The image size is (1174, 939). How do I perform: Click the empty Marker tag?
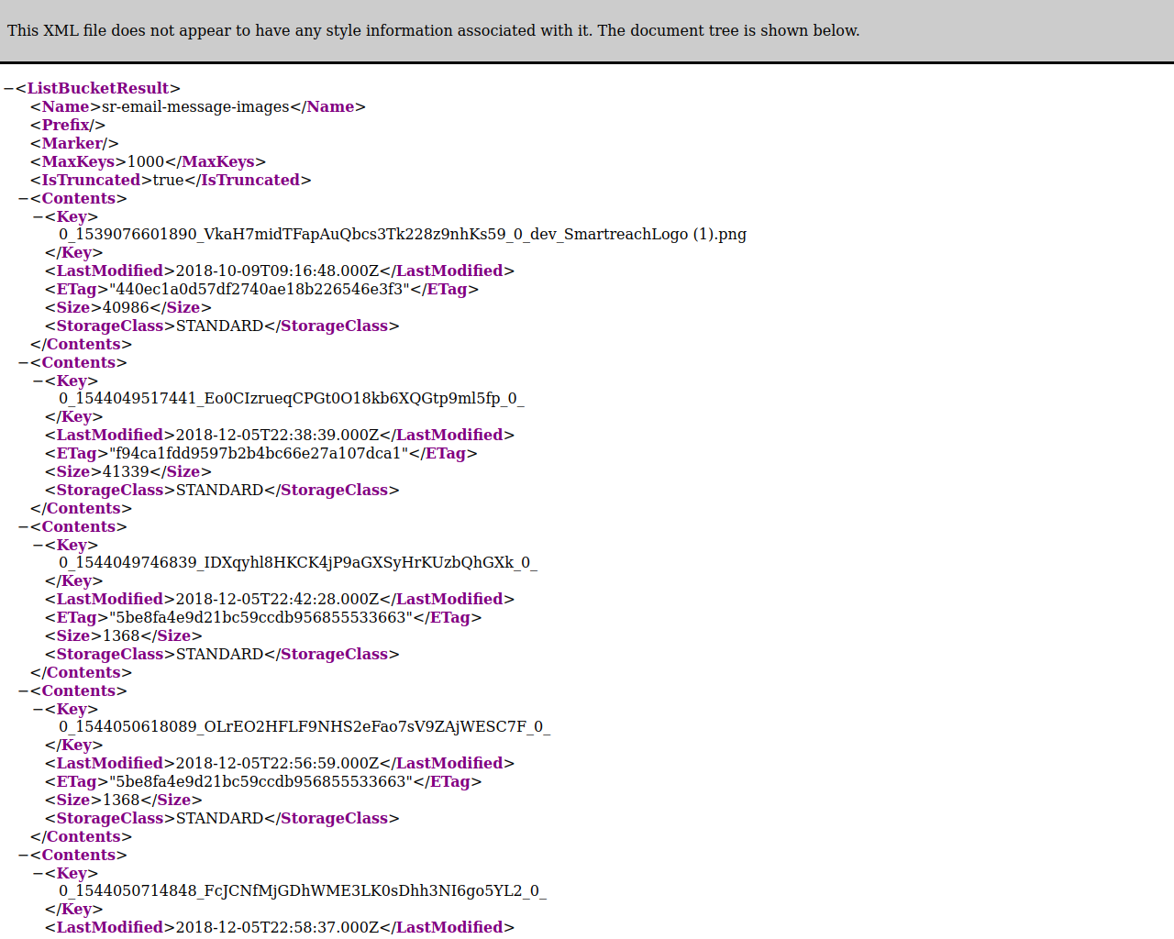click(x=74, y=144)
